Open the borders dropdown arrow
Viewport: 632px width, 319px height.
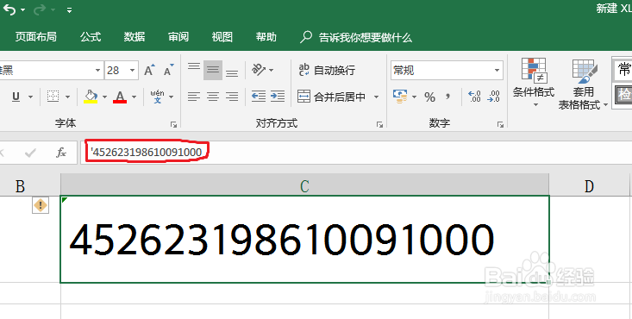[68, 97]
